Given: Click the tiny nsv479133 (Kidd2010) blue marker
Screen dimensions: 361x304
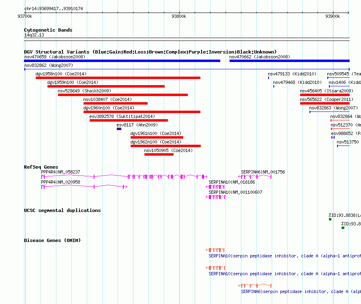Looking at the screenshot, I should pos(269,78).
